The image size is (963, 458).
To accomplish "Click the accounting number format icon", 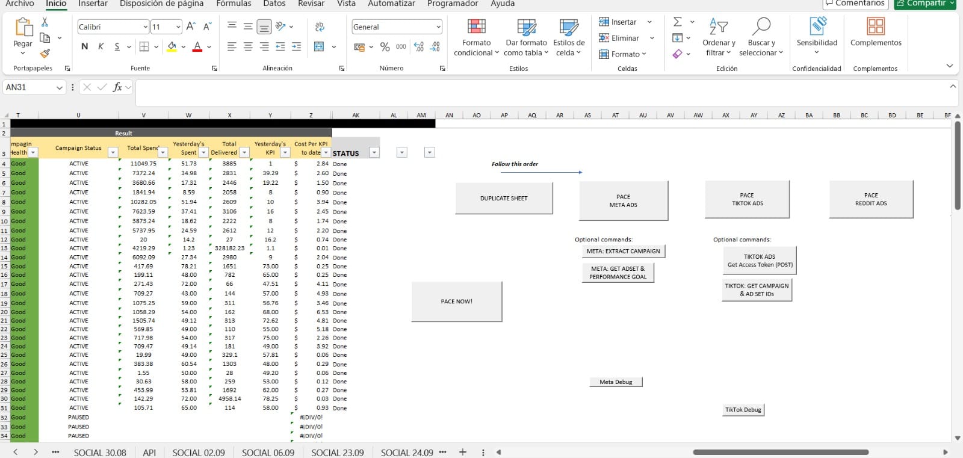I will click(359, 47).
